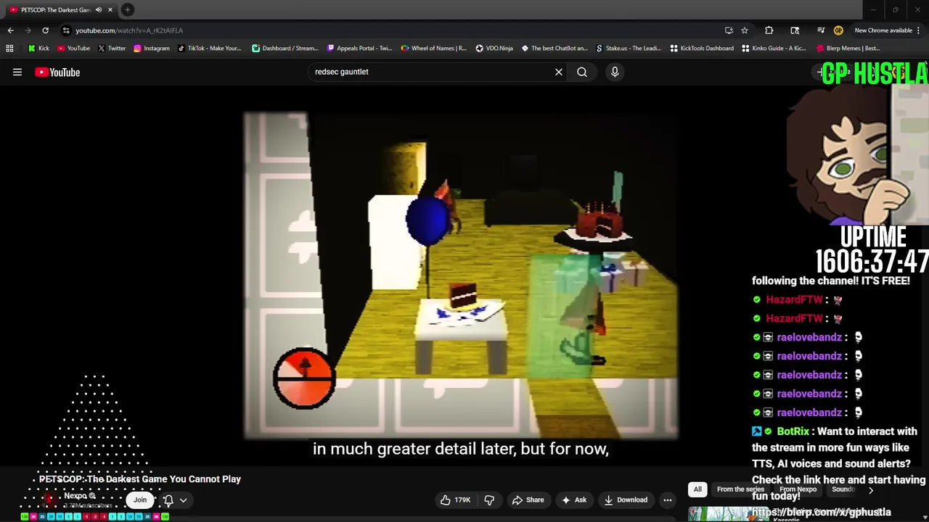Go back in browser history
The height and width of the screenshot is (522, 929).
click(10, 30)
